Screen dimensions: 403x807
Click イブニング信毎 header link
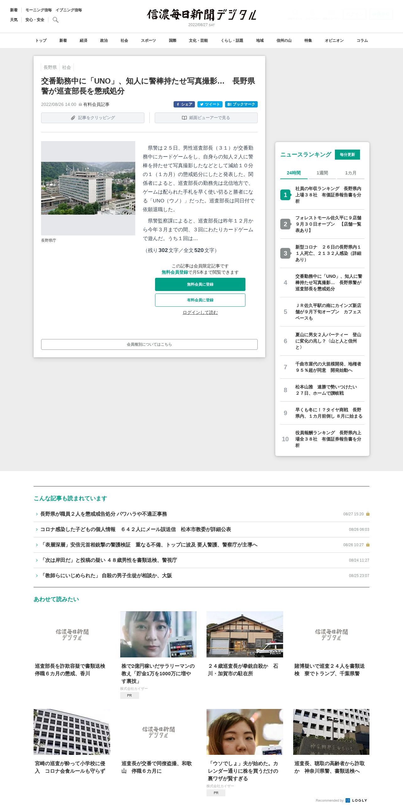(x=69, y=10)
